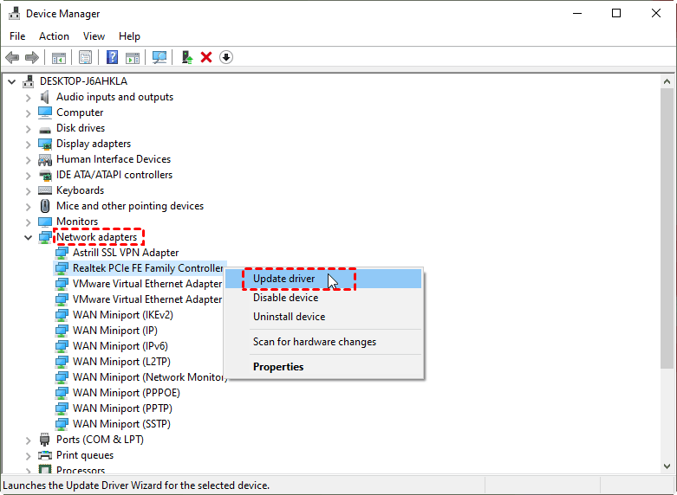Select Disable device in context menu
Viewport: 677px width, 495px height.
tap(286, 298)
